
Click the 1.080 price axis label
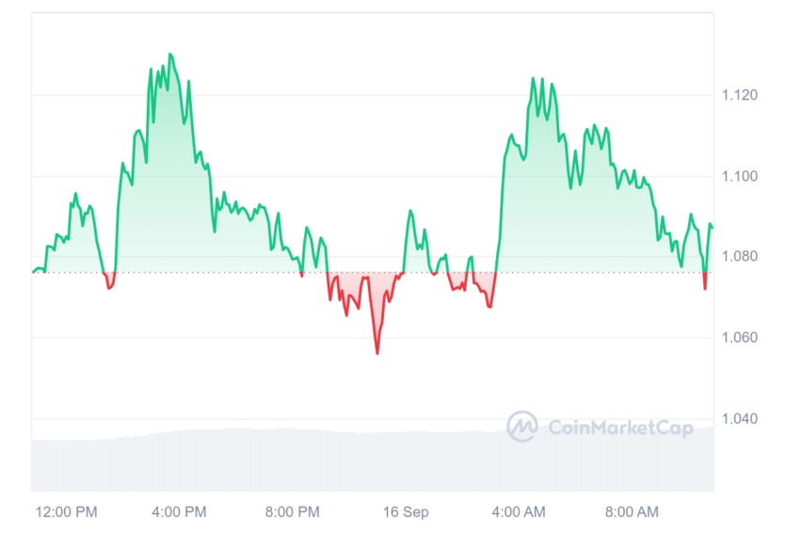pyautogui.click(x=739, y=257)
